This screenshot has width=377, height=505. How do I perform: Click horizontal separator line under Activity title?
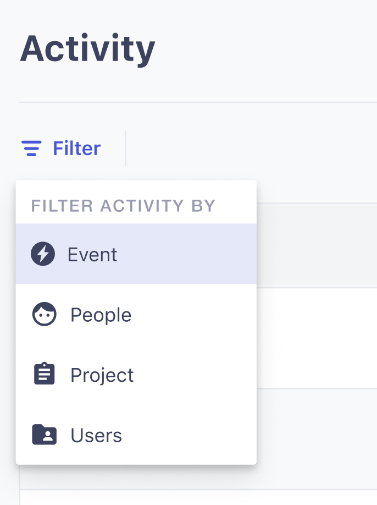(198, 102)
